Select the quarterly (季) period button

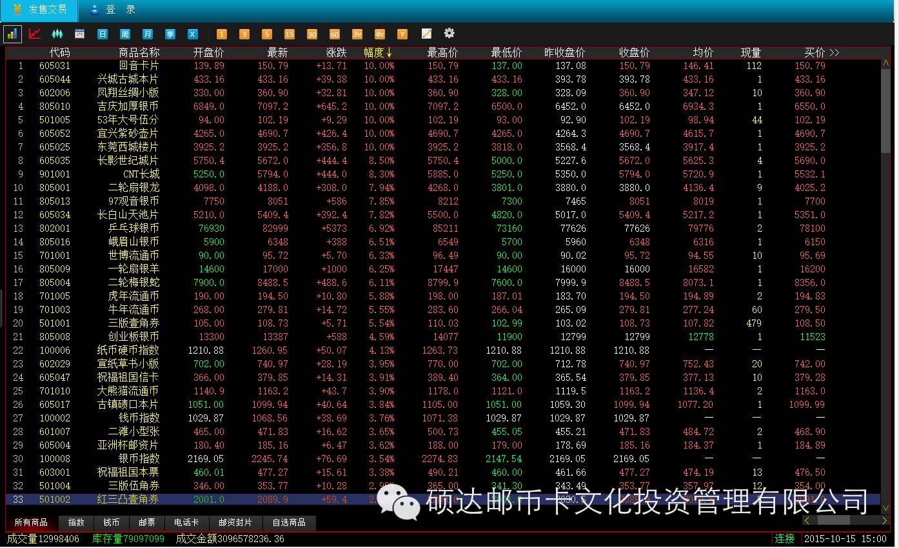tap(170, 34)
